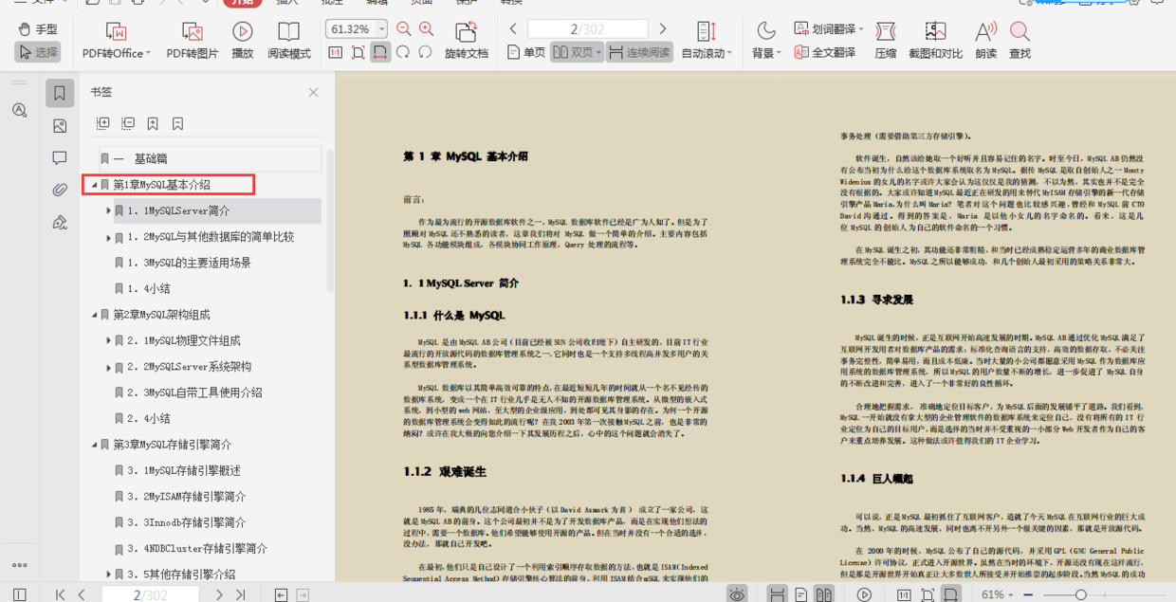Screen dimensions: 1176x602
Task: Open the thumbnail panel sidebar icon
Action: tap(60, 126)
